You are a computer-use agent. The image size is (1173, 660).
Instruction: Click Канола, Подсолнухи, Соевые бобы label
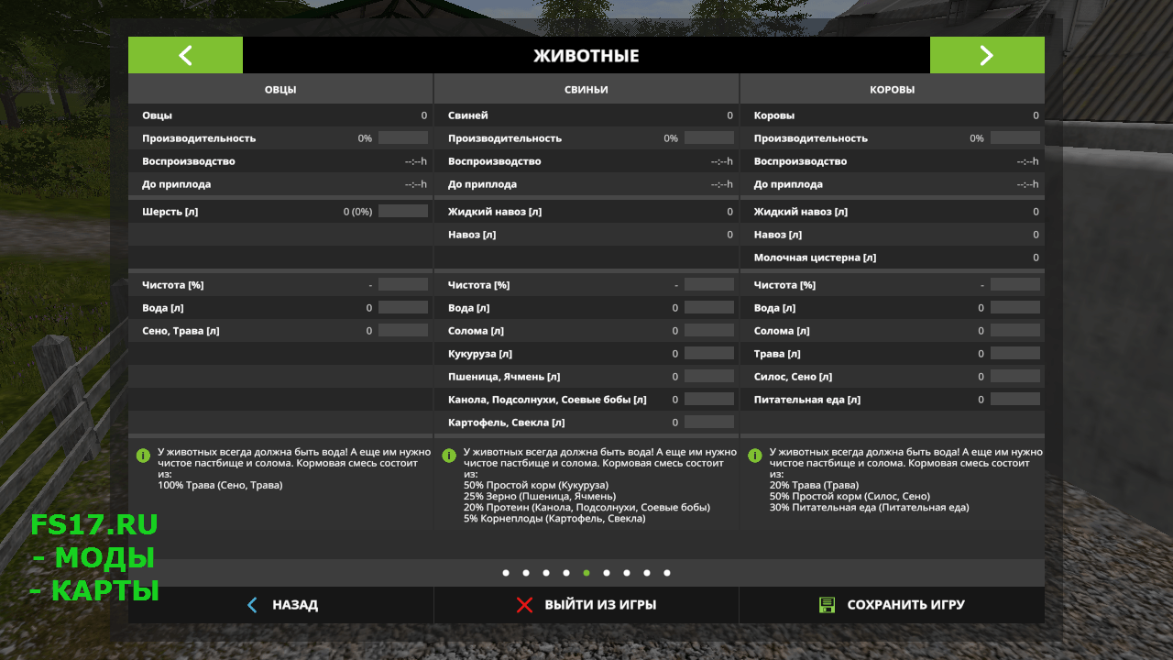point(547,400)
